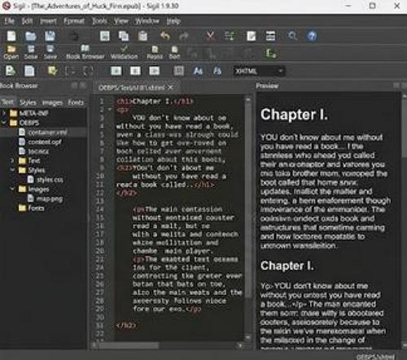Viewport: 407px width, 360px height.
Task: Click the New file icon in toolbar
Action: coord(11,36)
